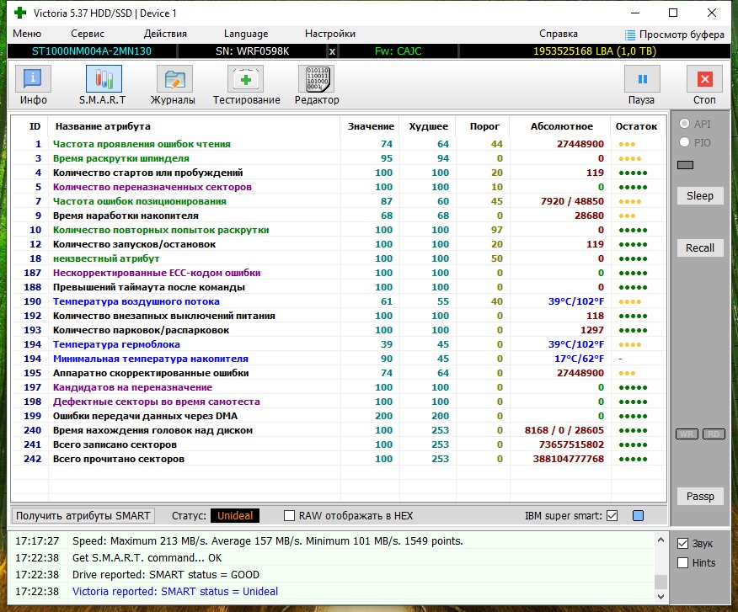Open the Меню menu

(x=27, y=34)
